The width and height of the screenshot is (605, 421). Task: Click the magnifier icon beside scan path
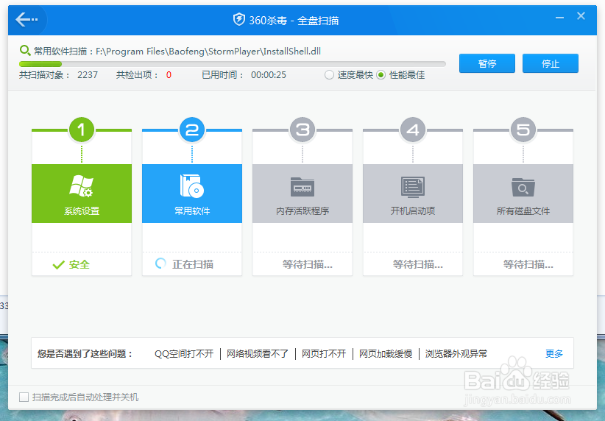click(x=25, y=50)
